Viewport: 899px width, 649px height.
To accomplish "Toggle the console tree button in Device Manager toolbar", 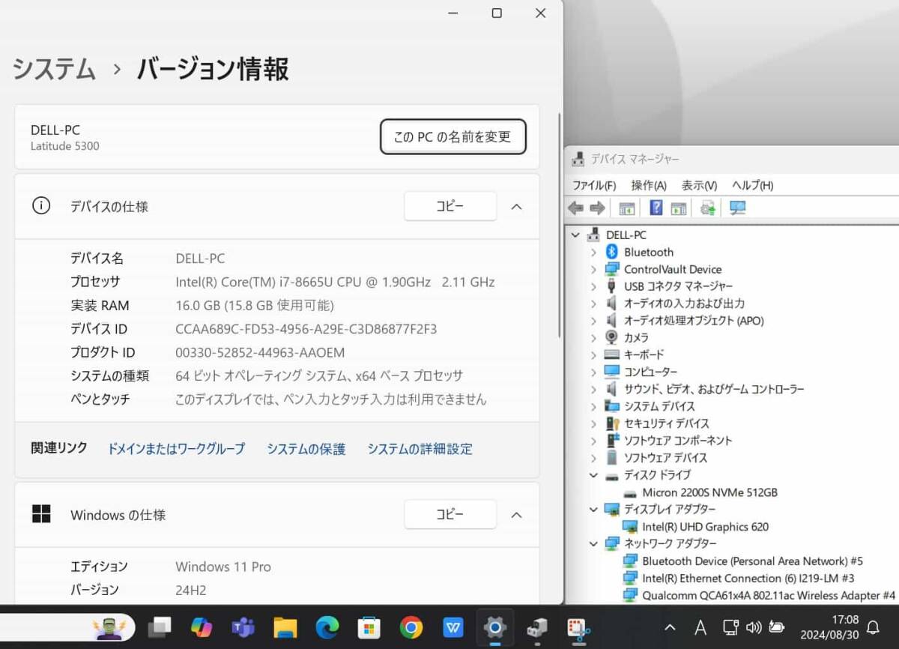I will click(627, 208).
